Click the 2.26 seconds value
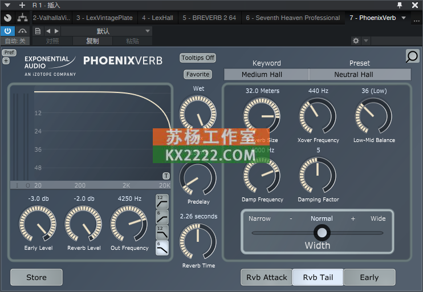 click(x=198, y=216)
